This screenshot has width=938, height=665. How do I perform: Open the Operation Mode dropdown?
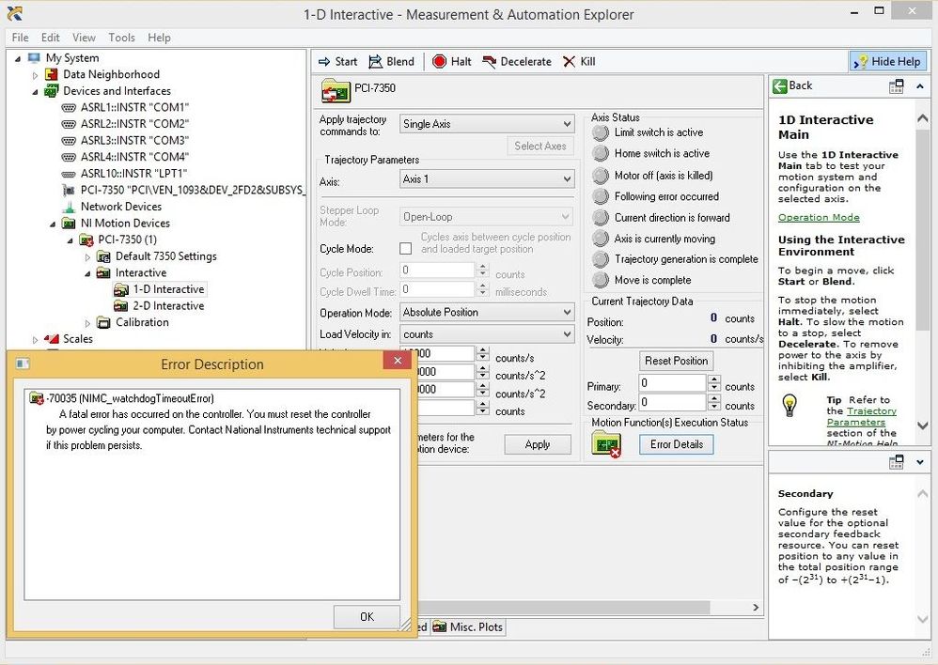(566, 313)
